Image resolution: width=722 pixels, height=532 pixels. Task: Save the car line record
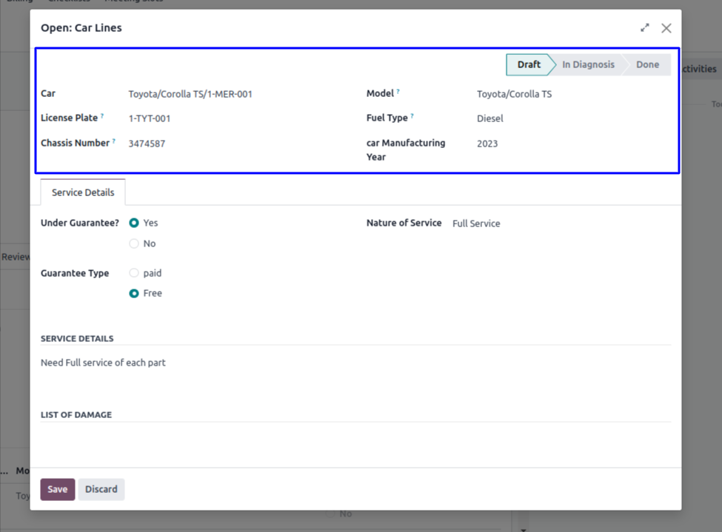coord(57,489)
